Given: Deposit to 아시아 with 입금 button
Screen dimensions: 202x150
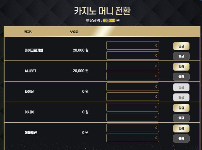Looking at the screenshot, I should click(x=181, y=108).
